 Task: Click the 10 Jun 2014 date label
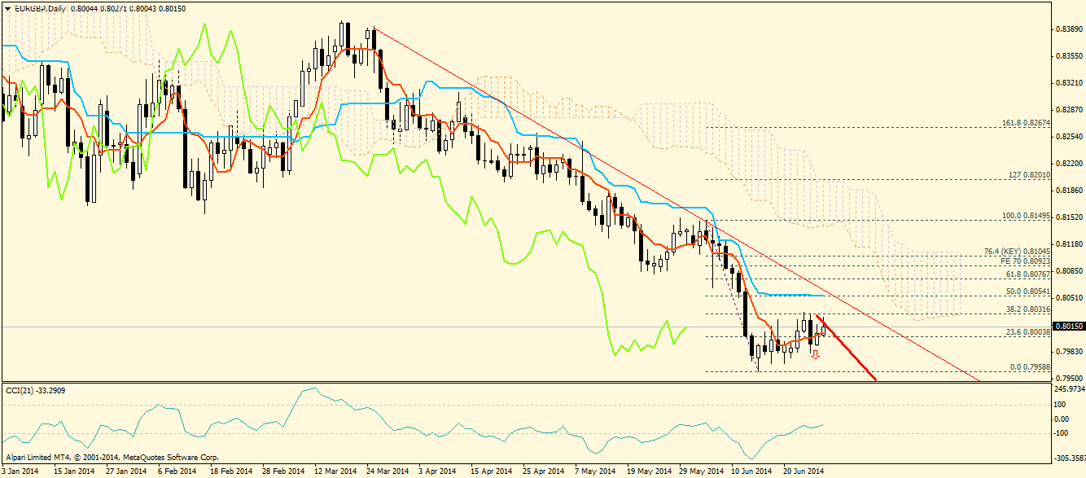pyautogui.click(x=751, y=471)
